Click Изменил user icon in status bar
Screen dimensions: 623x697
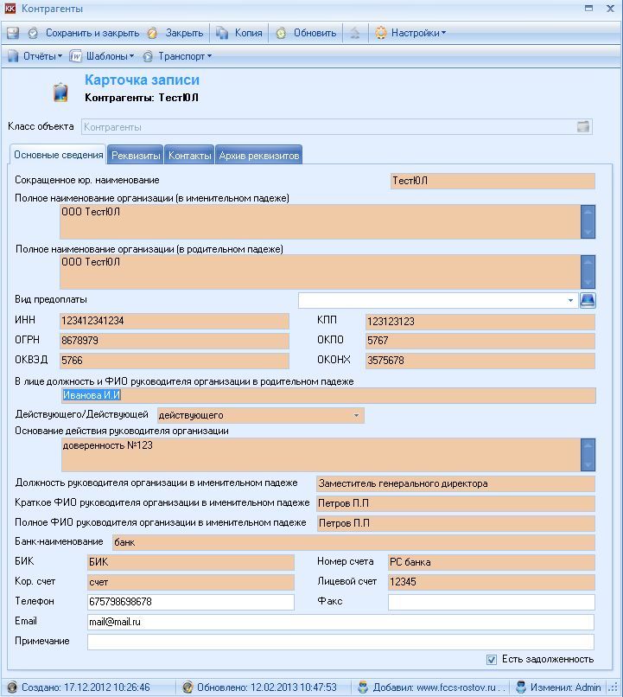(x=520, y=687)
